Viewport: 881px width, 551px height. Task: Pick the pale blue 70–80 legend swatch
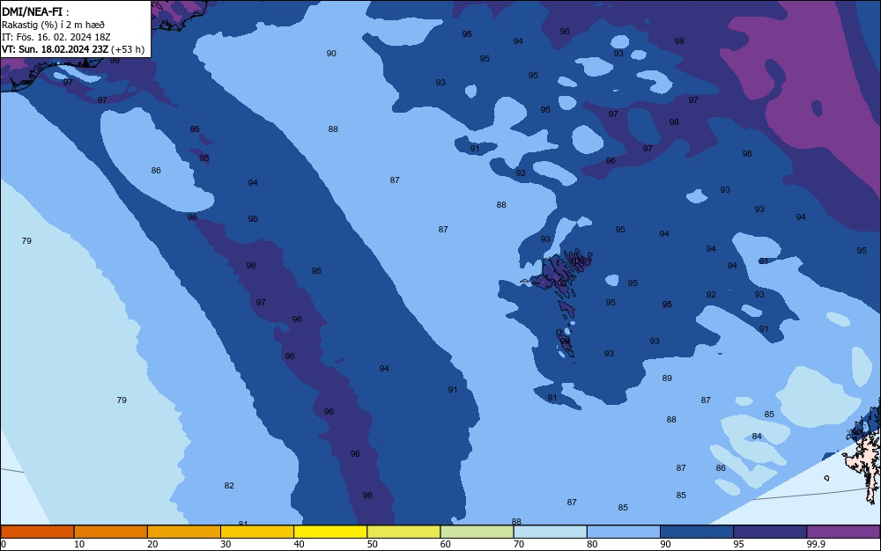click(550, 532)
